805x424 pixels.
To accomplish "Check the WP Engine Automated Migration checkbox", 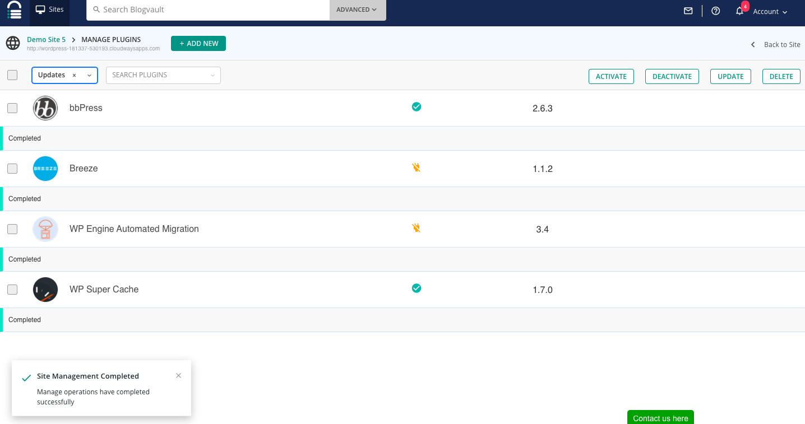I will pos(12,229).
